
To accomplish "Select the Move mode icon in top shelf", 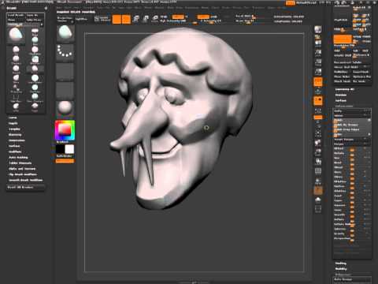I will 136,19.
